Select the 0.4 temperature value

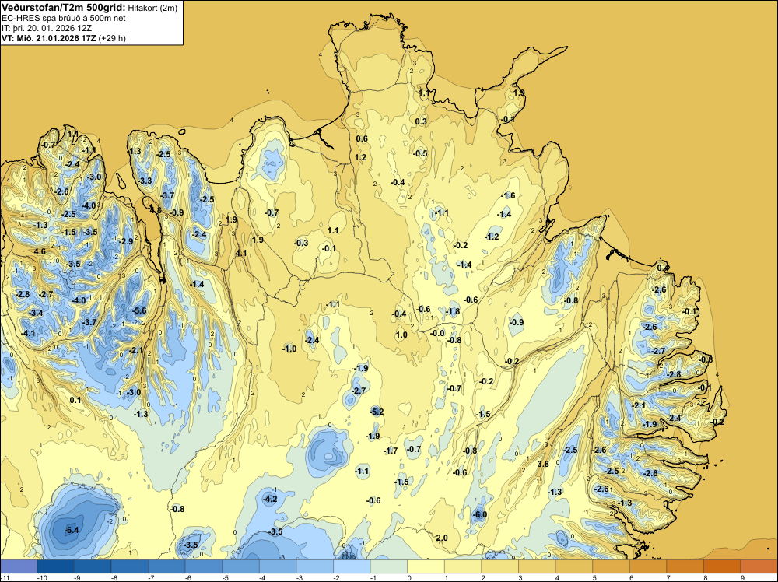663,268
